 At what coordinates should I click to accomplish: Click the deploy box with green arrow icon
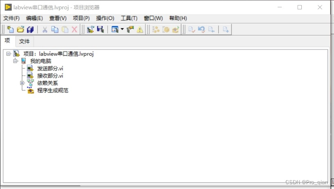[x=176, y=29]
